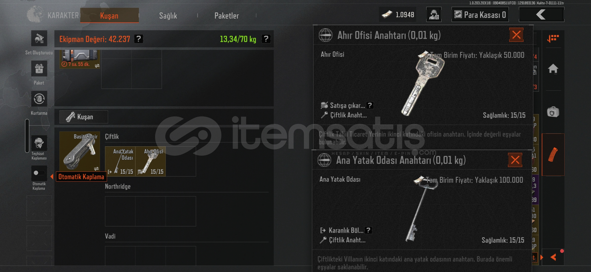This screenshot has height=272, width=591.
Task: Open the Set Oluşturucu icon
Action: [x=39, y=38]
